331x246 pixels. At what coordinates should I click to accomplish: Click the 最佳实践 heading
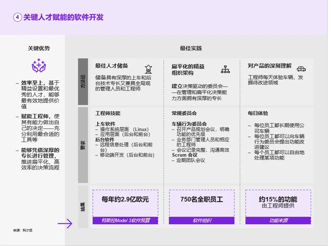coord(191,48)
